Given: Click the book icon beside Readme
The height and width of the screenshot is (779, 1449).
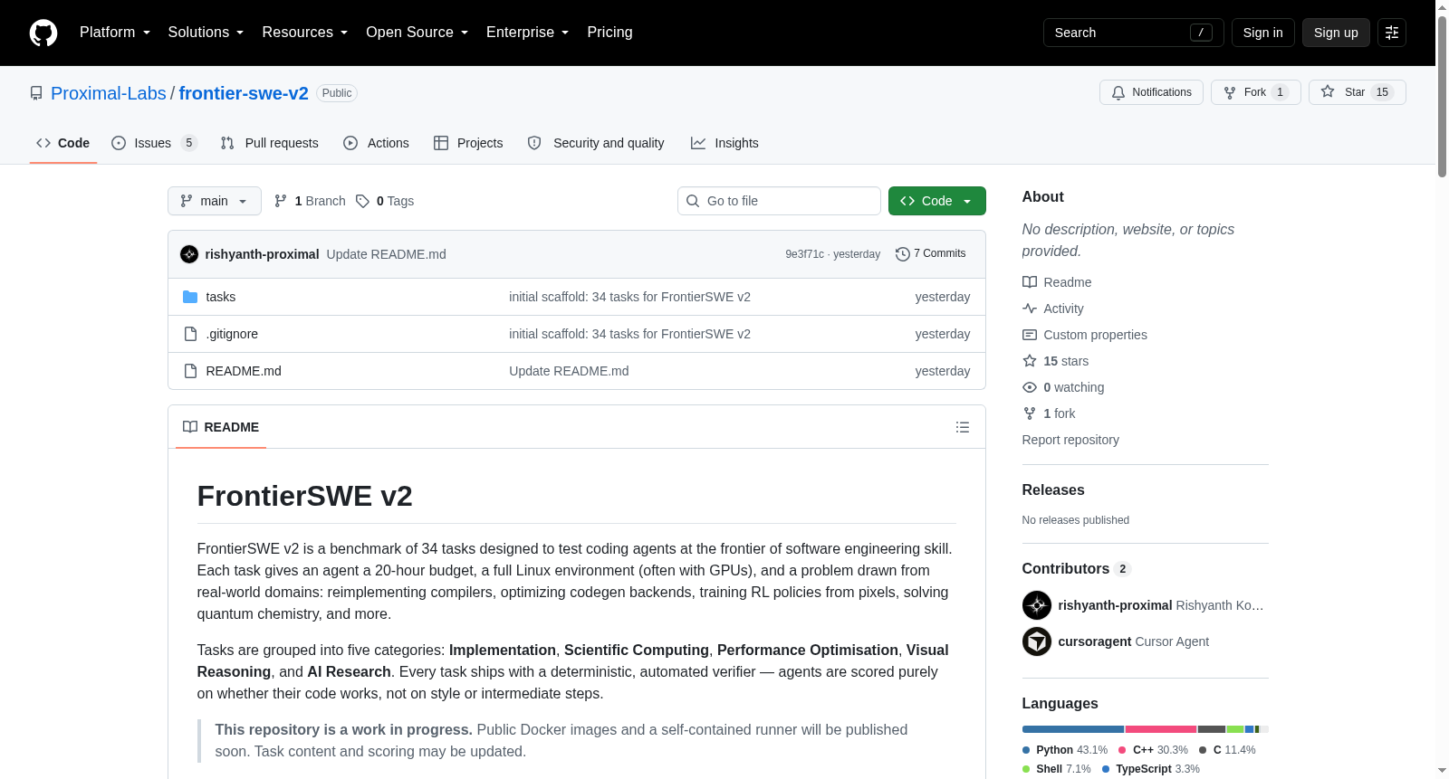Looking at the screenshot, I should (x=1030, y=282).
